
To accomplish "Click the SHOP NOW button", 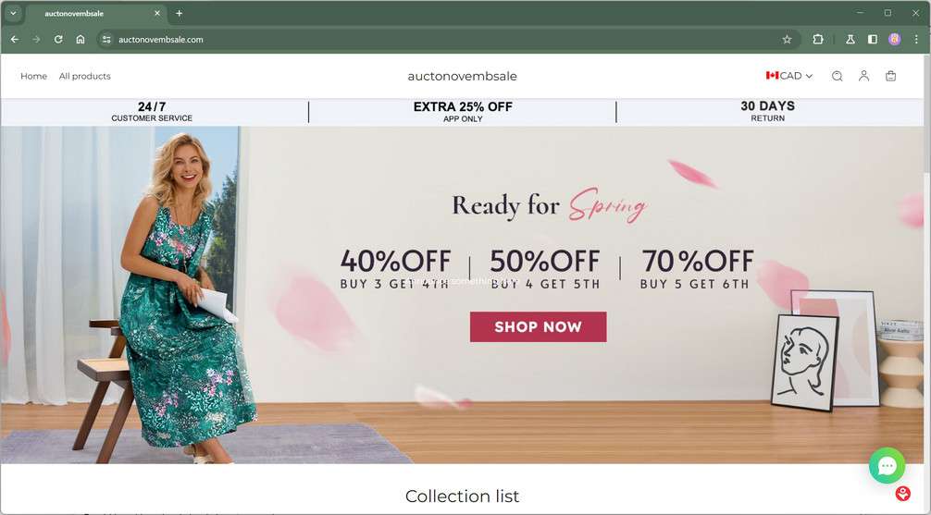I will pos(538,327).
